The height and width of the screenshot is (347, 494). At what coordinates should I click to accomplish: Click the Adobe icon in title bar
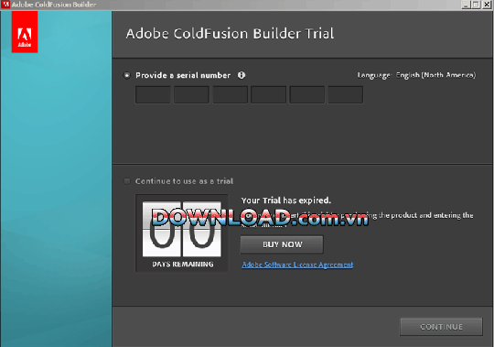(x=5, y=5)
